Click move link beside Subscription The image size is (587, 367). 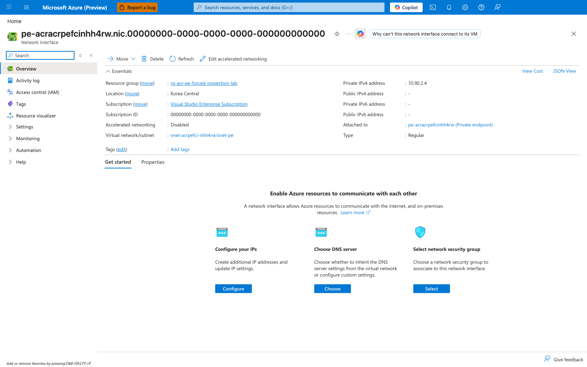(140, 104)
